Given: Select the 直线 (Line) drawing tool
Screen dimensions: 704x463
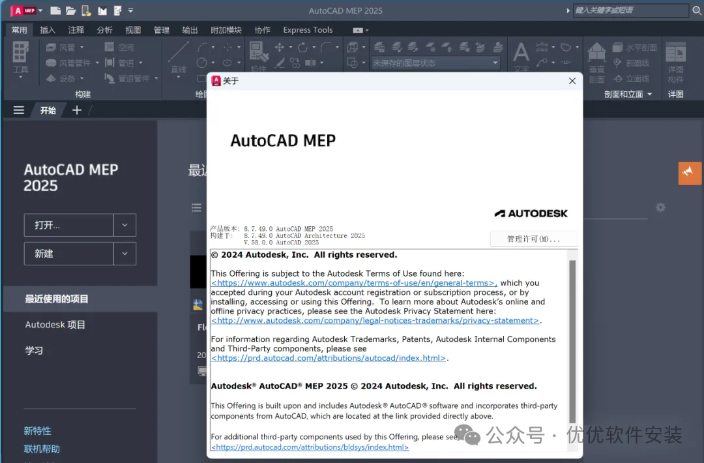Looking at the screenshot, I should pyautogui.click(x=179, y=57).
